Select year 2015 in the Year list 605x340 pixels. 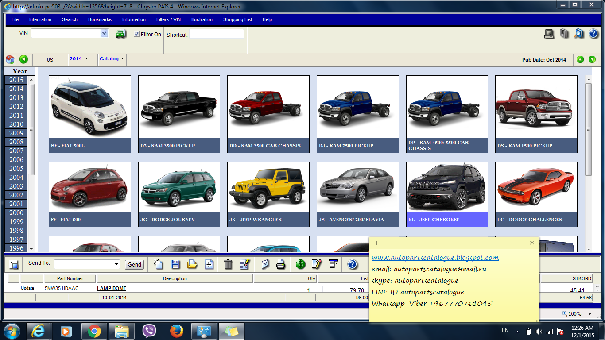click(x=16, y=80)
